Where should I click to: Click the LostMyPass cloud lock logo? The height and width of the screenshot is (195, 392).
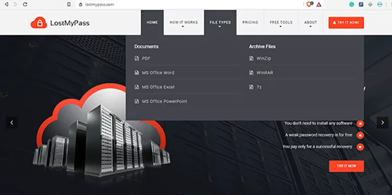[x=39, y=22]
